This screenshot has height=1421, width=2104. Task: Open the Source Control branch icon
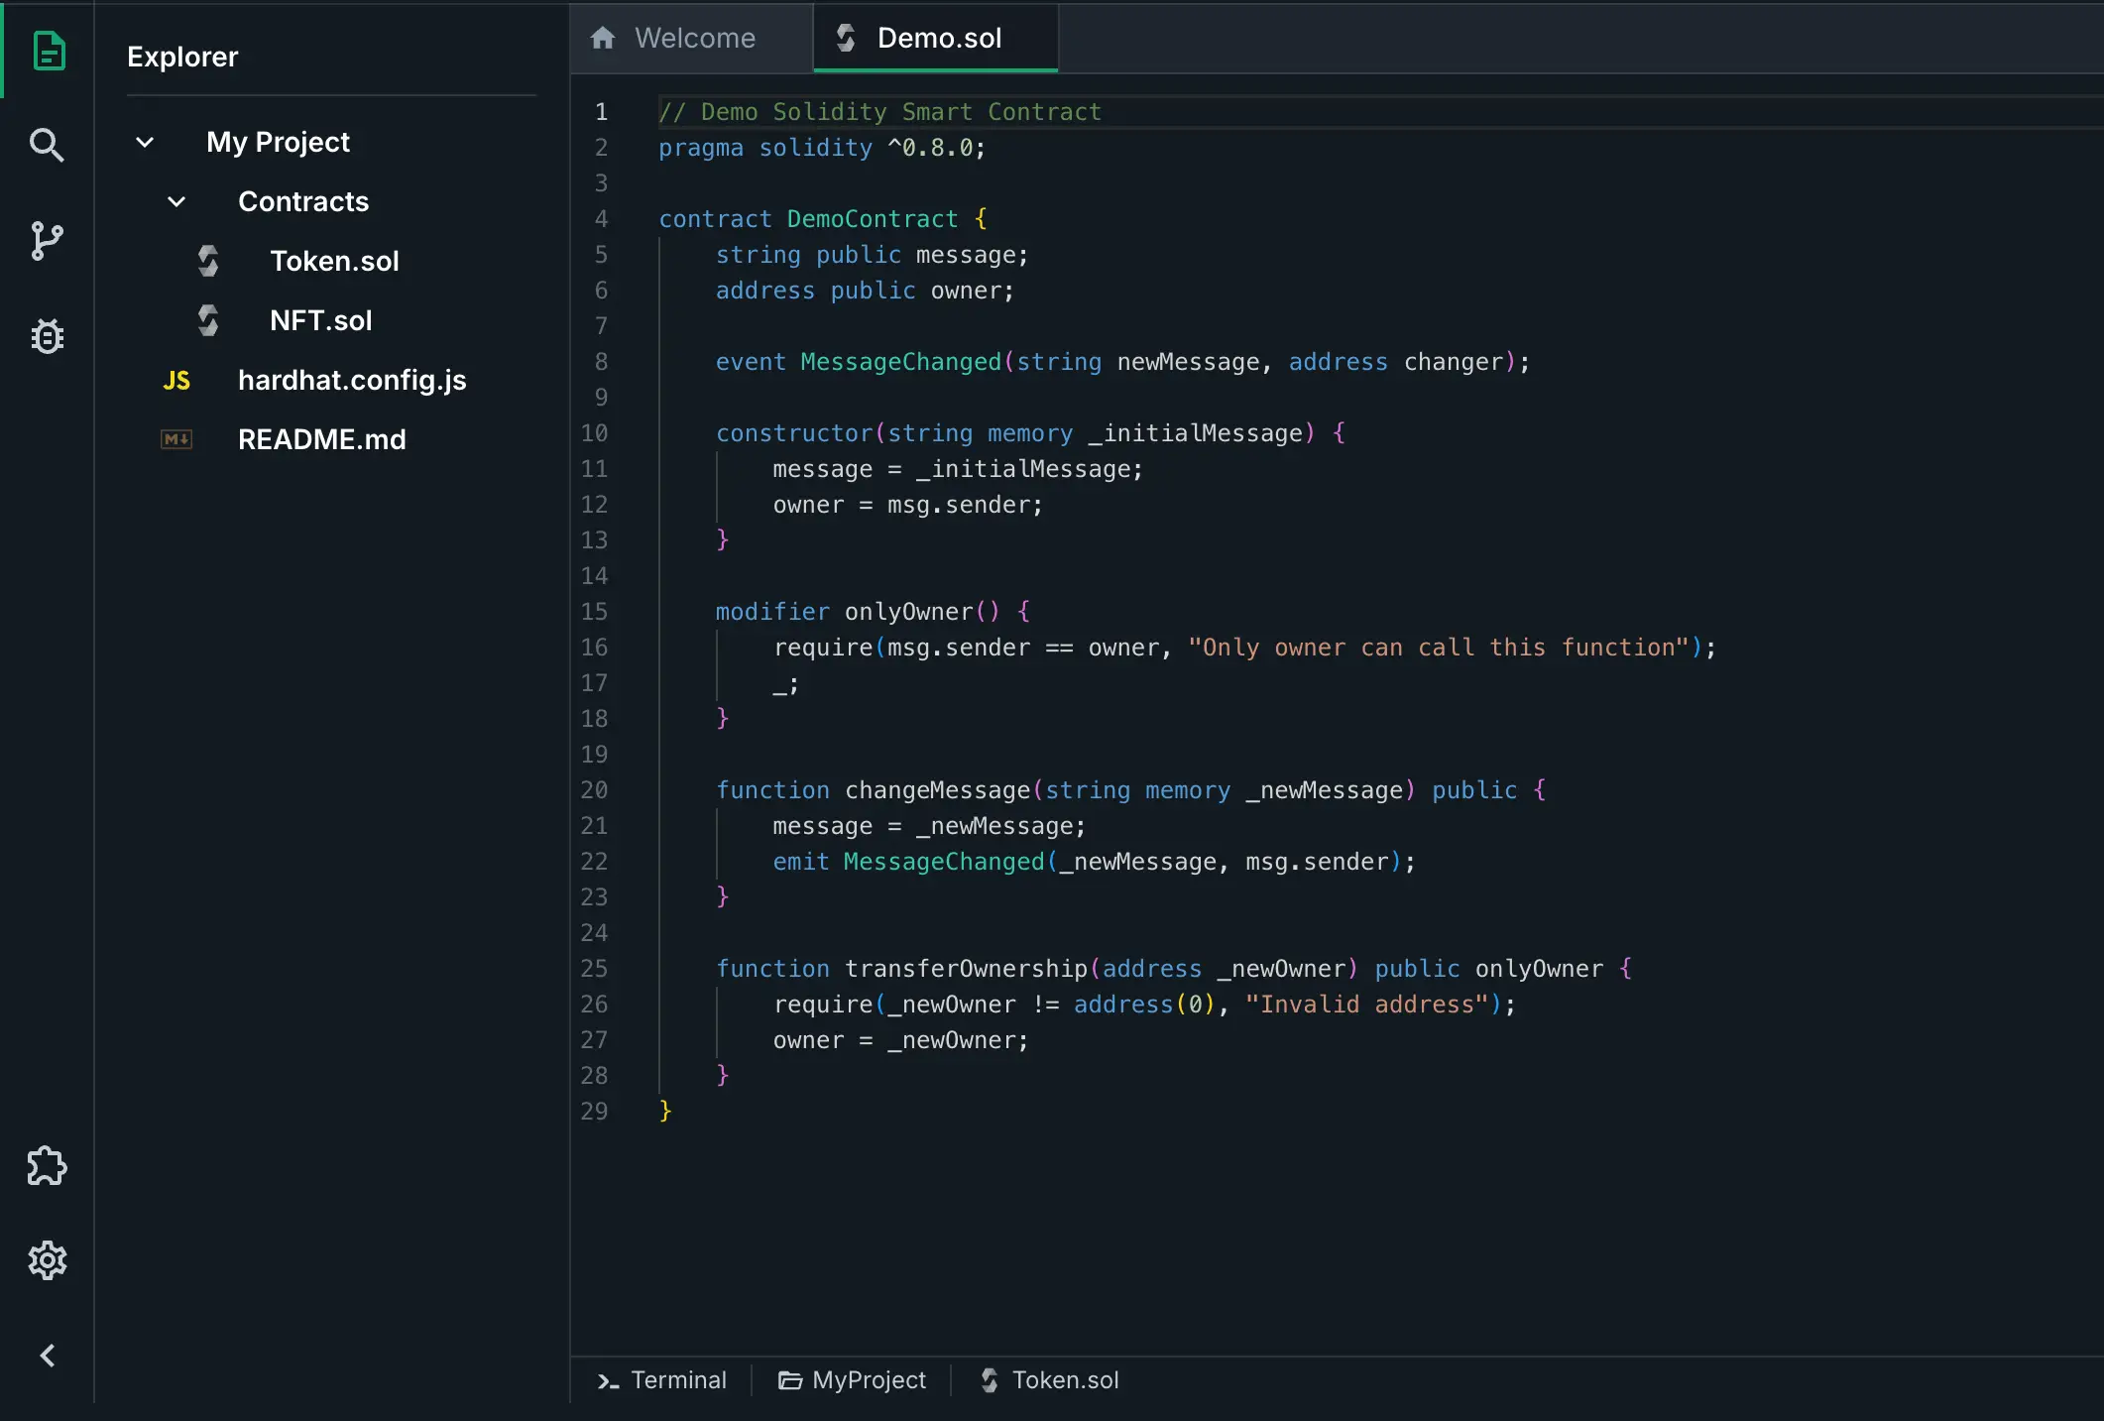[x=47, y=241]
